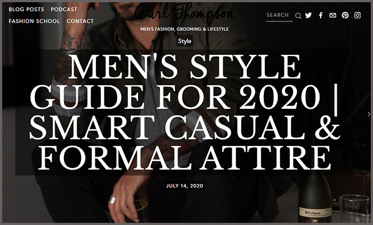This screenshot has height=225, width=373.
Task: Select the Style category tag
Action: click(184, 41)
